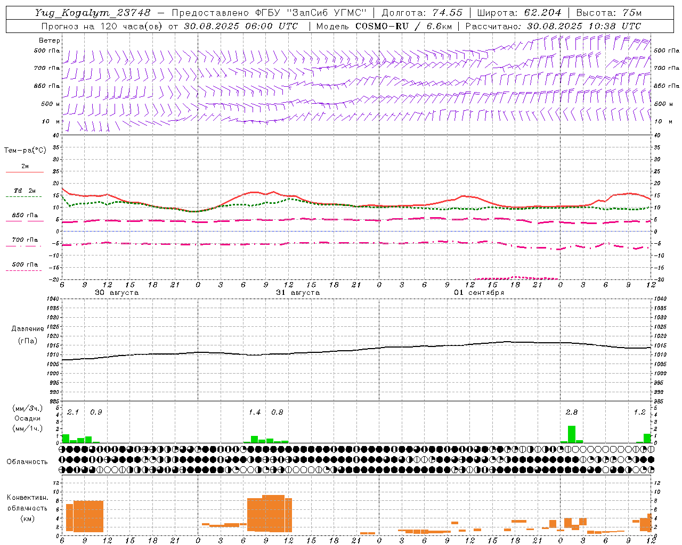This screenshot has height=545, width=682.
Task: Click the 3-hour precipitation total 0.8
Action: point(277,412)
